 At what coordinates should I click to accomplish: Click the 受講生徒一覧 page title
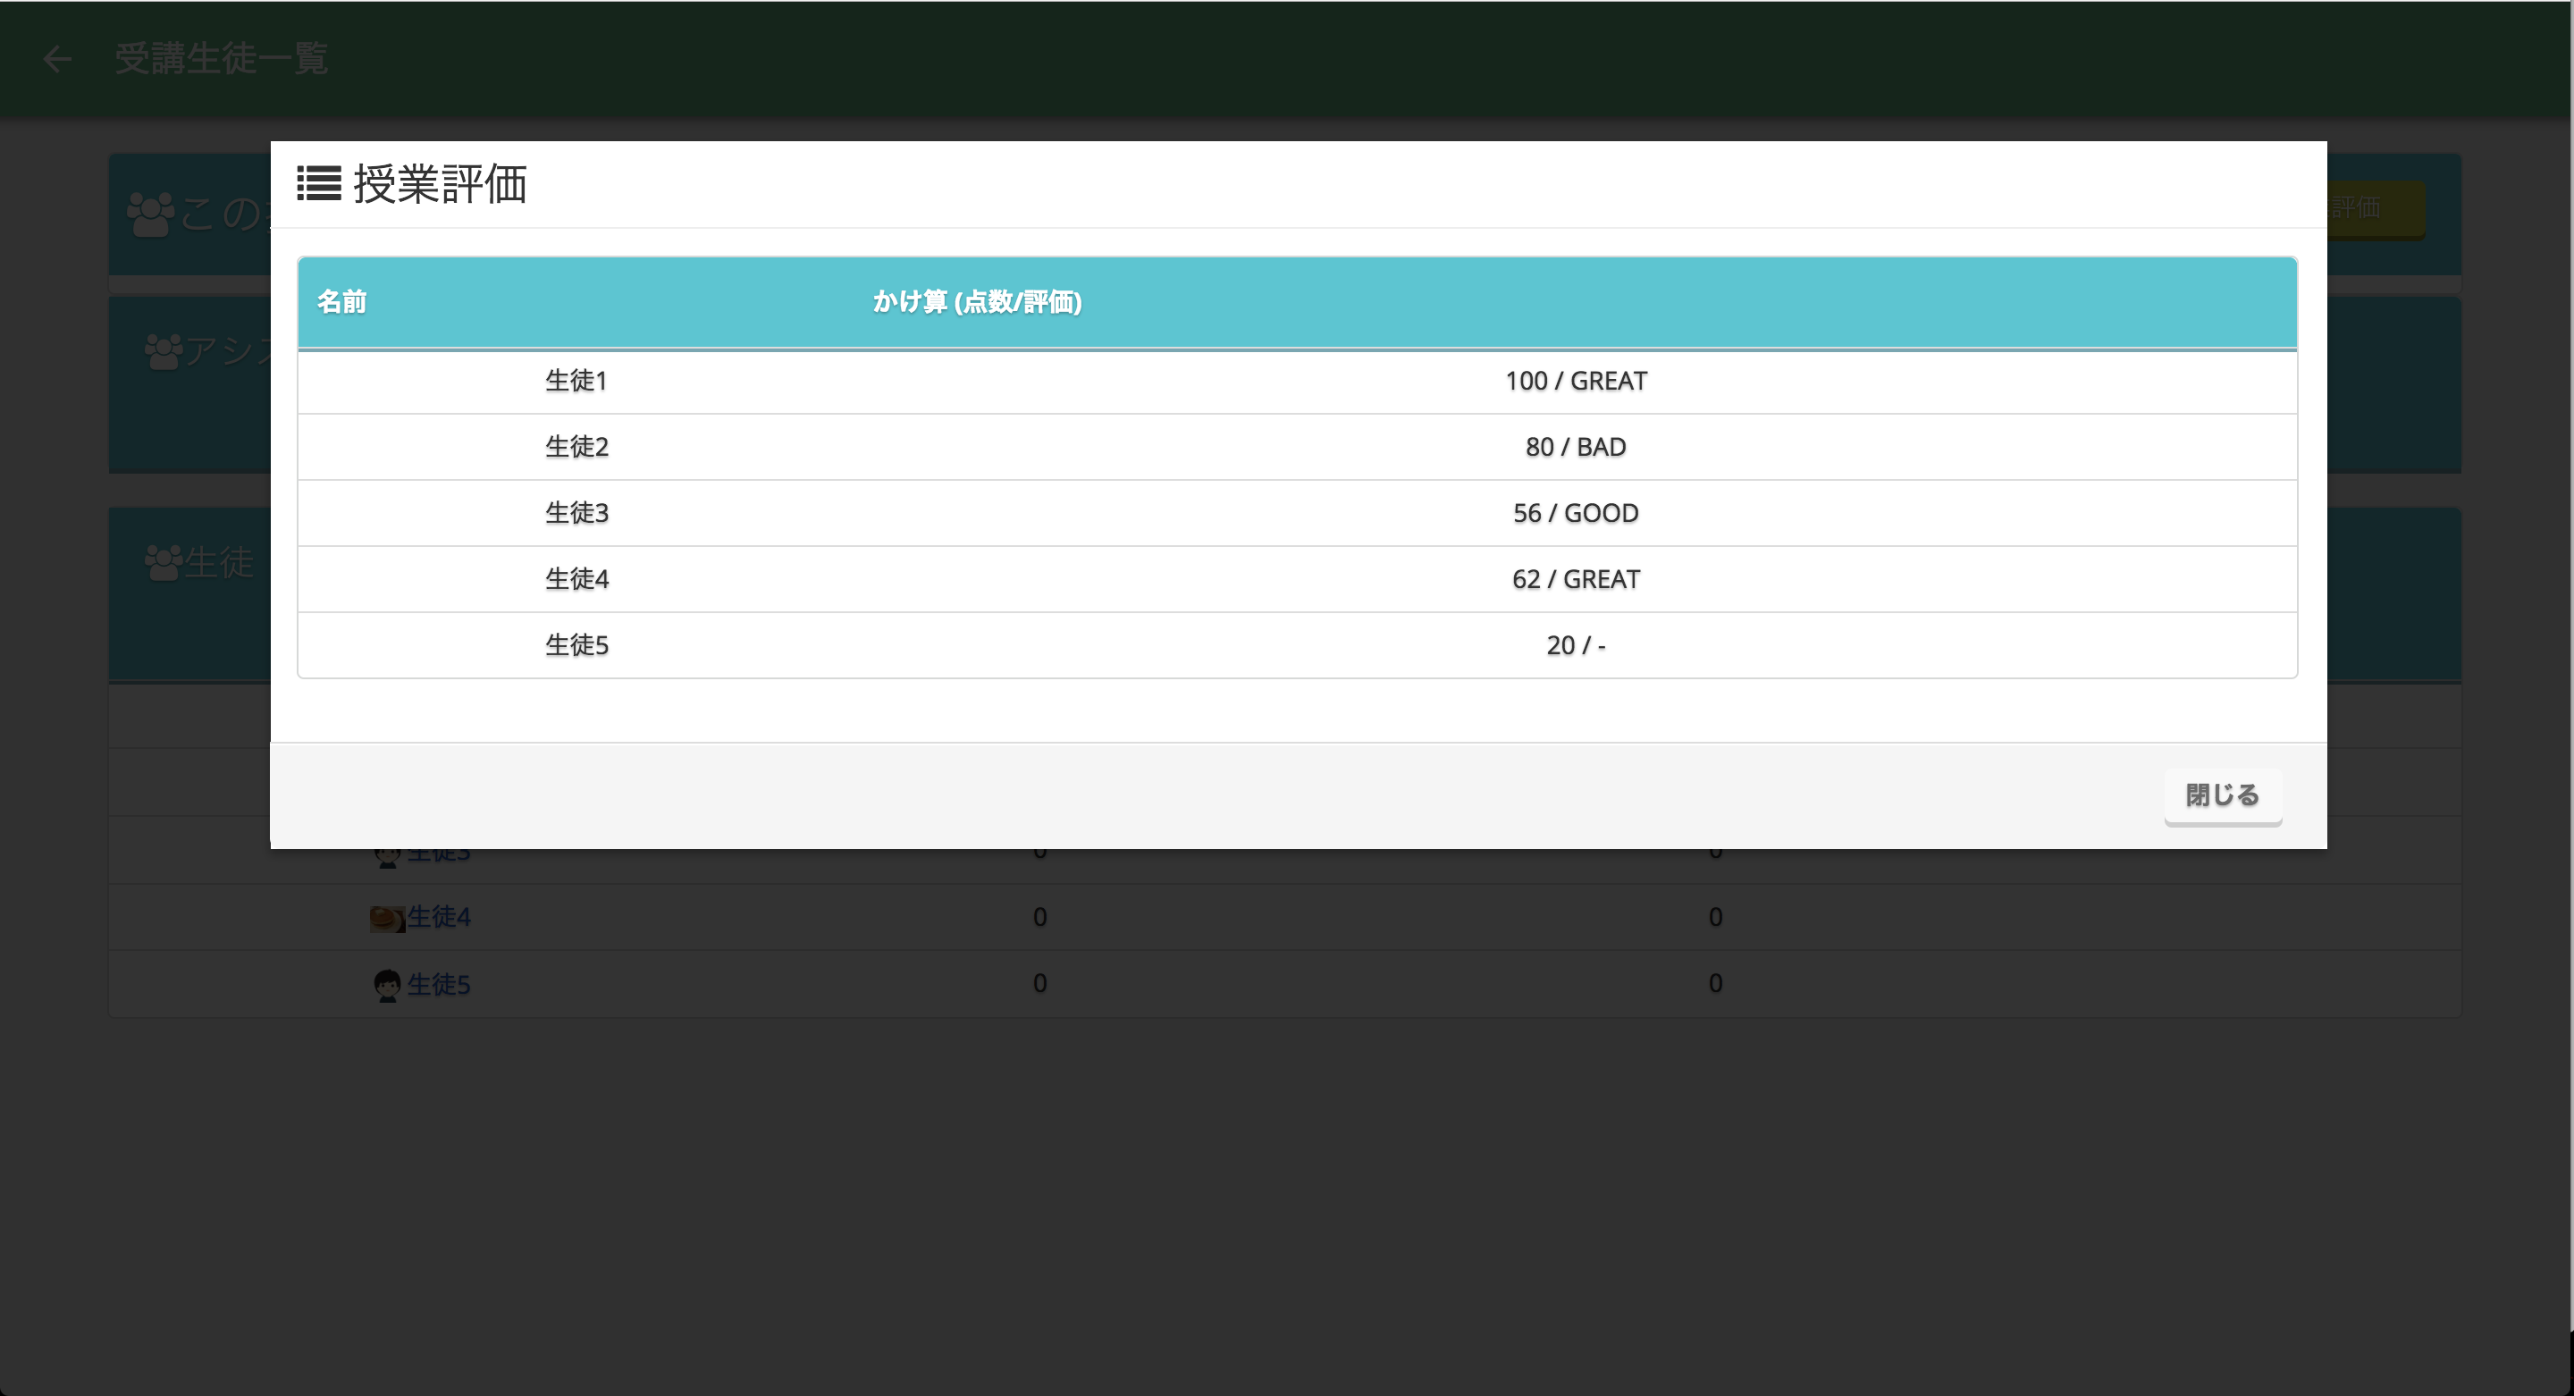[221, 58]
